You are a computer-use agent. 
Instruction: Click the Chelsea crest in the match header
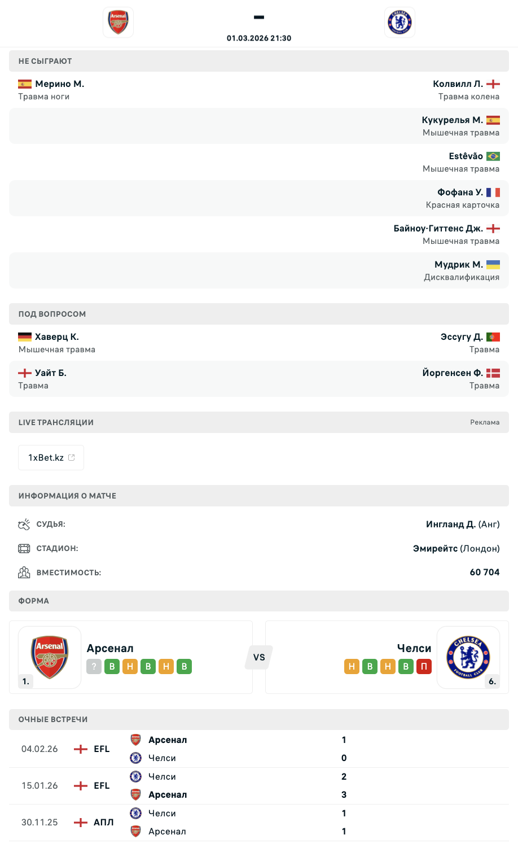point(400,23)
